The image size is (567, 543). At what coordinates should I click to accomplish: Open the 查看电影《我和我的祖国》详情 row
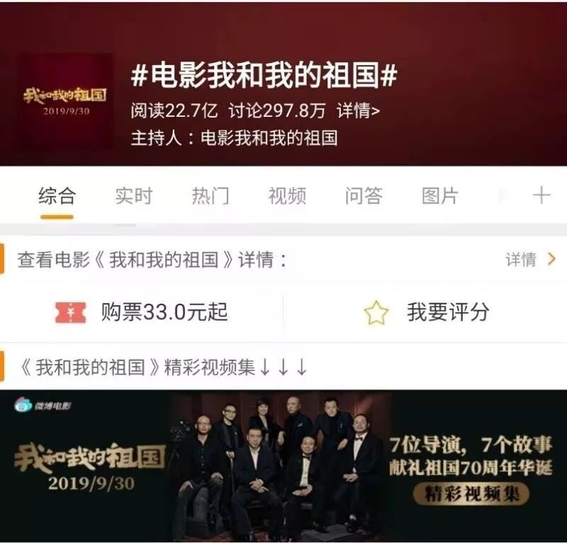click(283, 259)
